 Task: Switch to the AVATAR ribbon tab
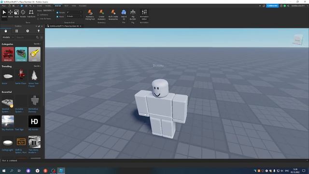click(58, 6)
